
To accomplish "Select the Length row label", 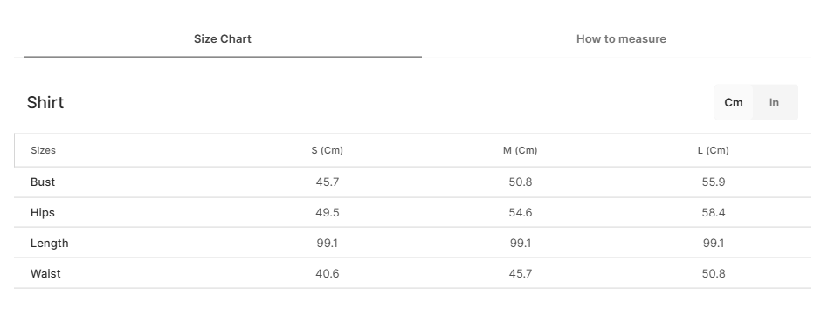I will 49,244.
